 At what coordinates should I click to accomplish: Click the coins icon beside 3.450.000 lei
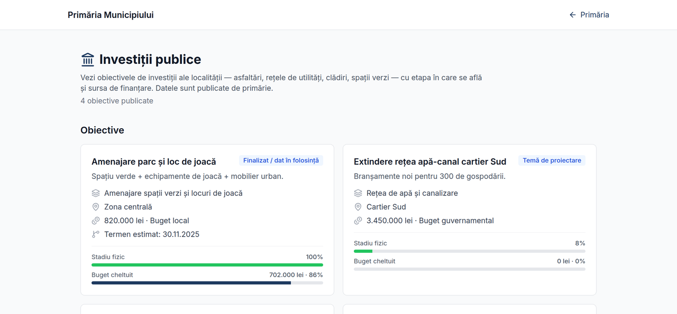point(358,221)
